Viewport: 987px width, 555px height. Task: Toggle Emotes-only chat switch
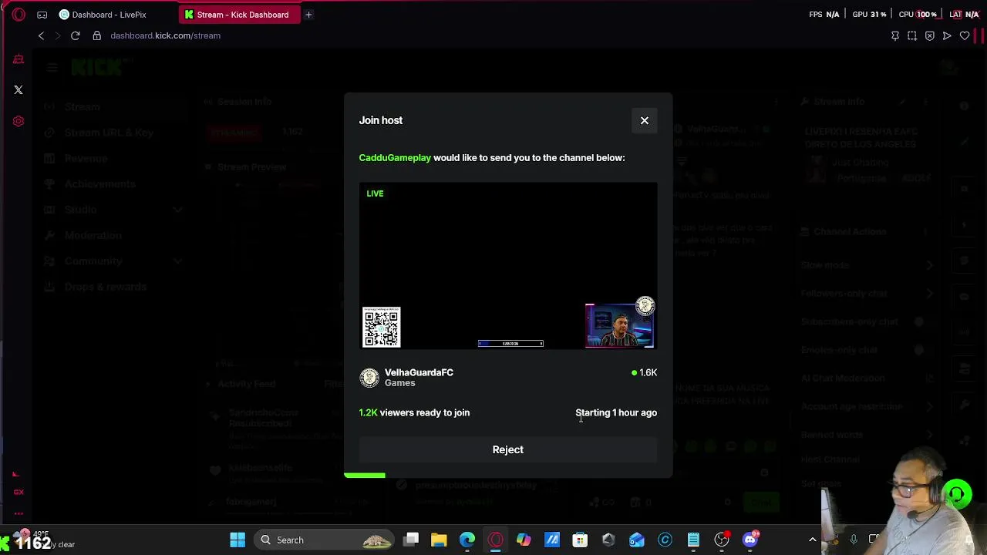point(924,350)
